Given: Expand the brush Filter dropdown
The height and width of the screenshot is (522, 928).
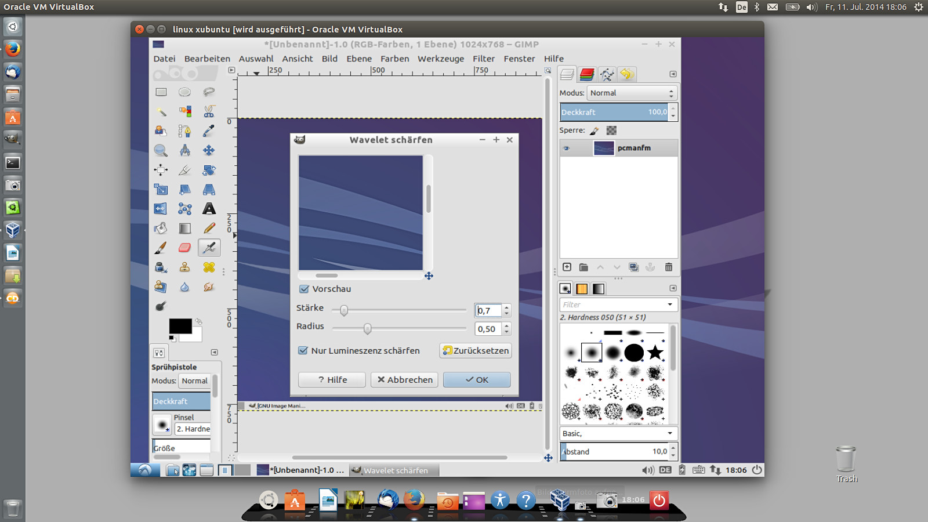Looking at the screenshot, I should tap(670, 304).
